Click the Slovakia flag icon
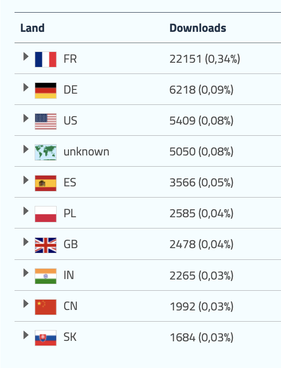Image resolution: width=281 pixels, height=368 pixels. 45,337
